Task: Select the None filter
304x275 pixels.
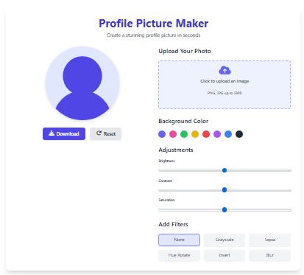Action: [x=179, y=240]
